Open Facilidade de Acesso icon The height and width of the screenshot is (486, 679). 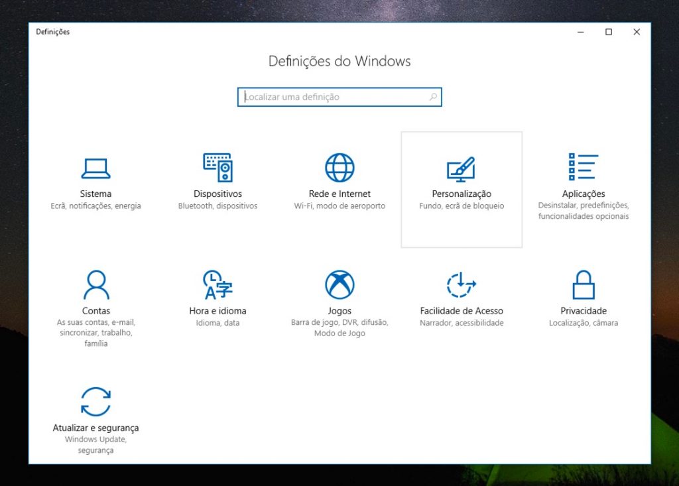pos(462,284)
